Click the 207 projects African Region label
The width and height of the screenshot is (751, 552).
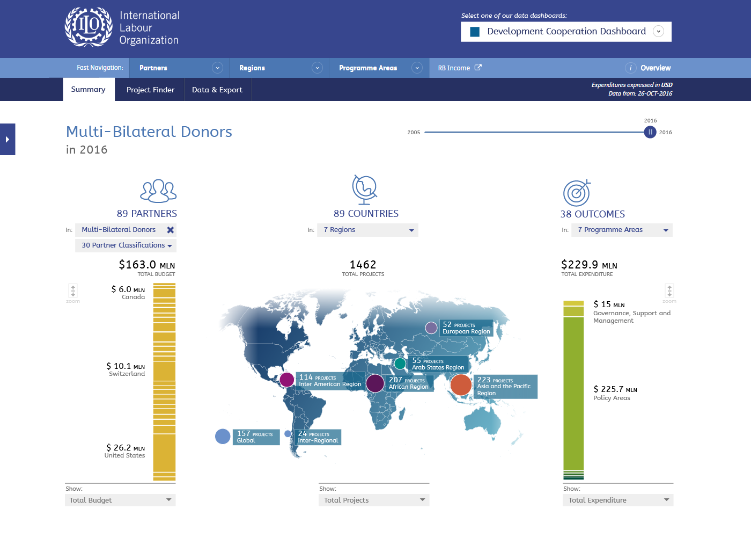pos(409,383)
